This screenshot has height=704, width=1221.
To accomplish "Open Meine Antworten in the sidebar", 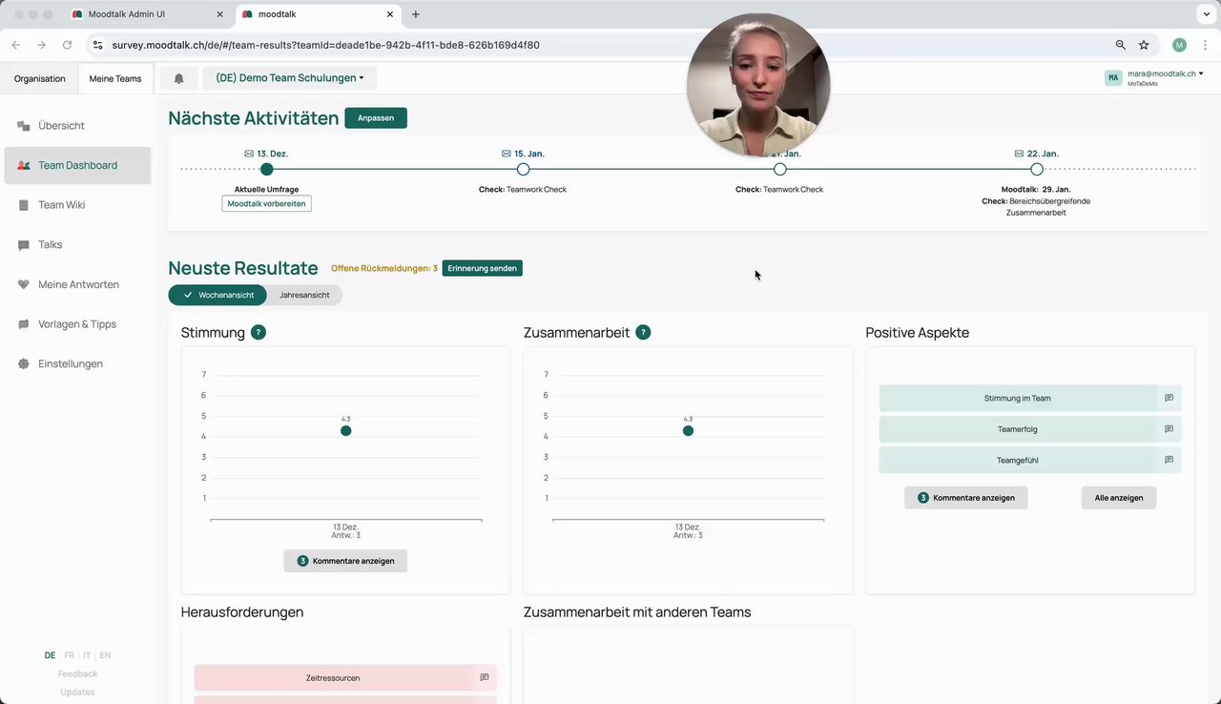I will (x=77, y=284).
